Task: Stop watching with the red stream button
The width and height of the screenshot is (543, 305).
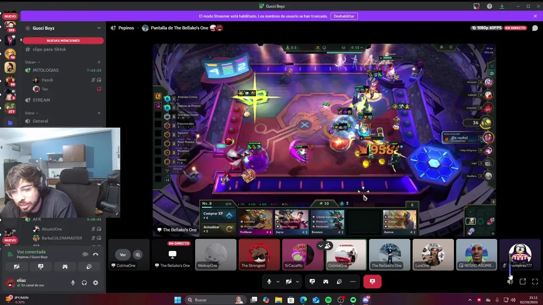Action: pyautogui.click(x=372, y=281)
